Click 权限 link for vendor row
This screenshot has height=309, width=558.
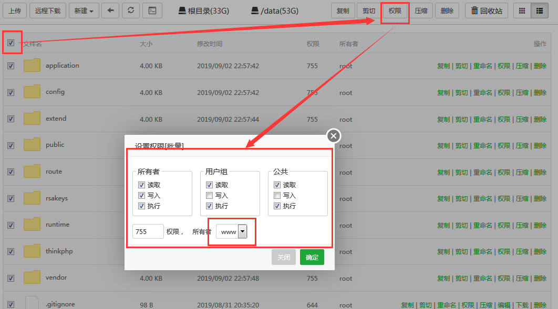(504, 278)
